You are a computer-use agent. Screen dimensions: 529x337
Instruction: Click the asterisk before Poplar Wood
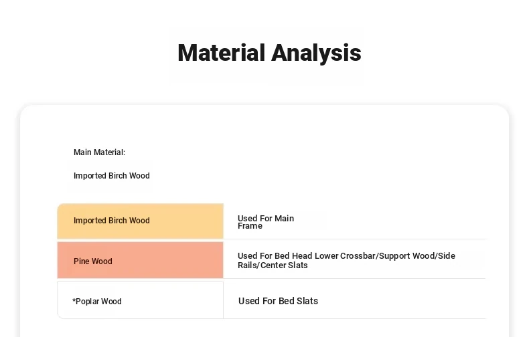point(74,300)
